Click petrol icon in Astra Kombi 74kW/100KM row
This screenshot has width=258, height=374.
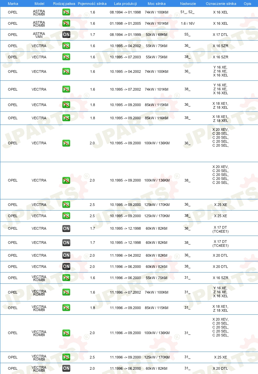(x=66, y=12)
